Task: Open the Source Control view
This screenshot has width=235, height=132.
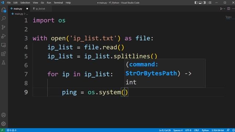Action: click(3, 27)
